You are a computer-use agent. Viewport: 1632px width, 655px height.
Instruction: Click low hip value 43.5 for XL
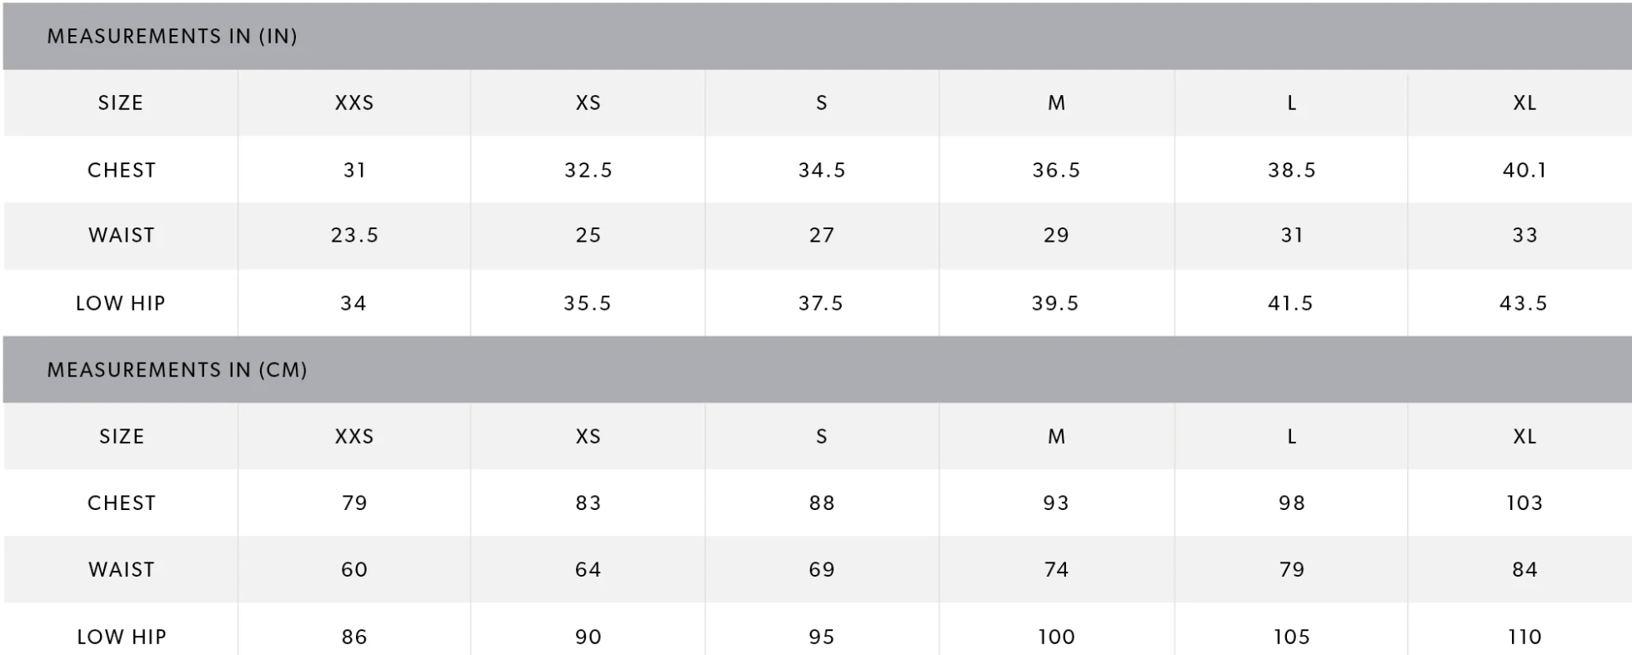1524,303
